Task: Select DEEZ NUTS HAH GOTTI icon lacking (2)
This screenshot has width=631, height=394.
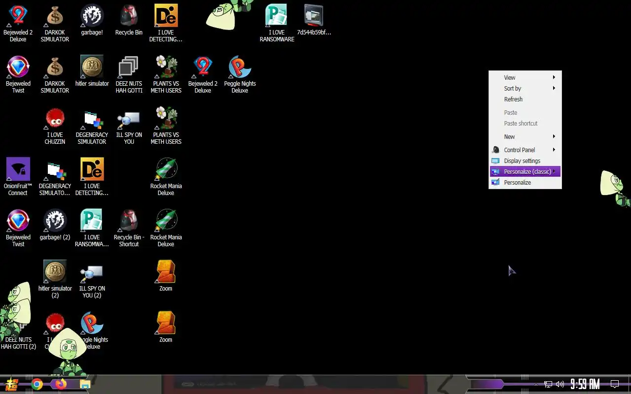Action: click(129, 74)
